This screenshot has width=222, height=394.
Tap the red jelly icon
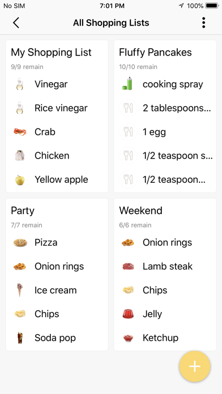(128, 314)
